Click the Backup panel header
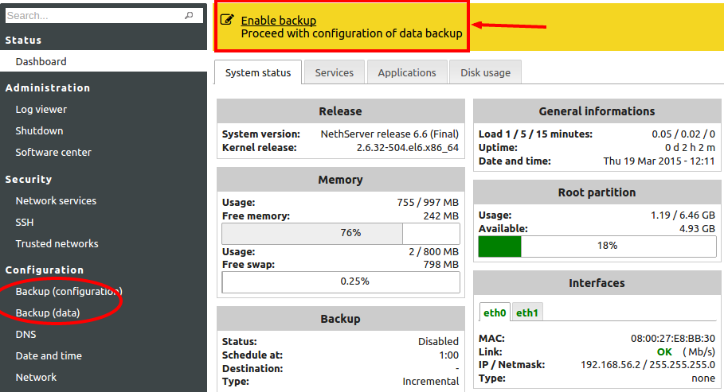 pos(341,319)
